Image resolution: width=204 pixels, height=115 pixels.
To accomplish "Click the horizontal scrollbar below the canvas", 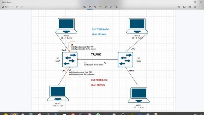I will click(x=99, y=111).
